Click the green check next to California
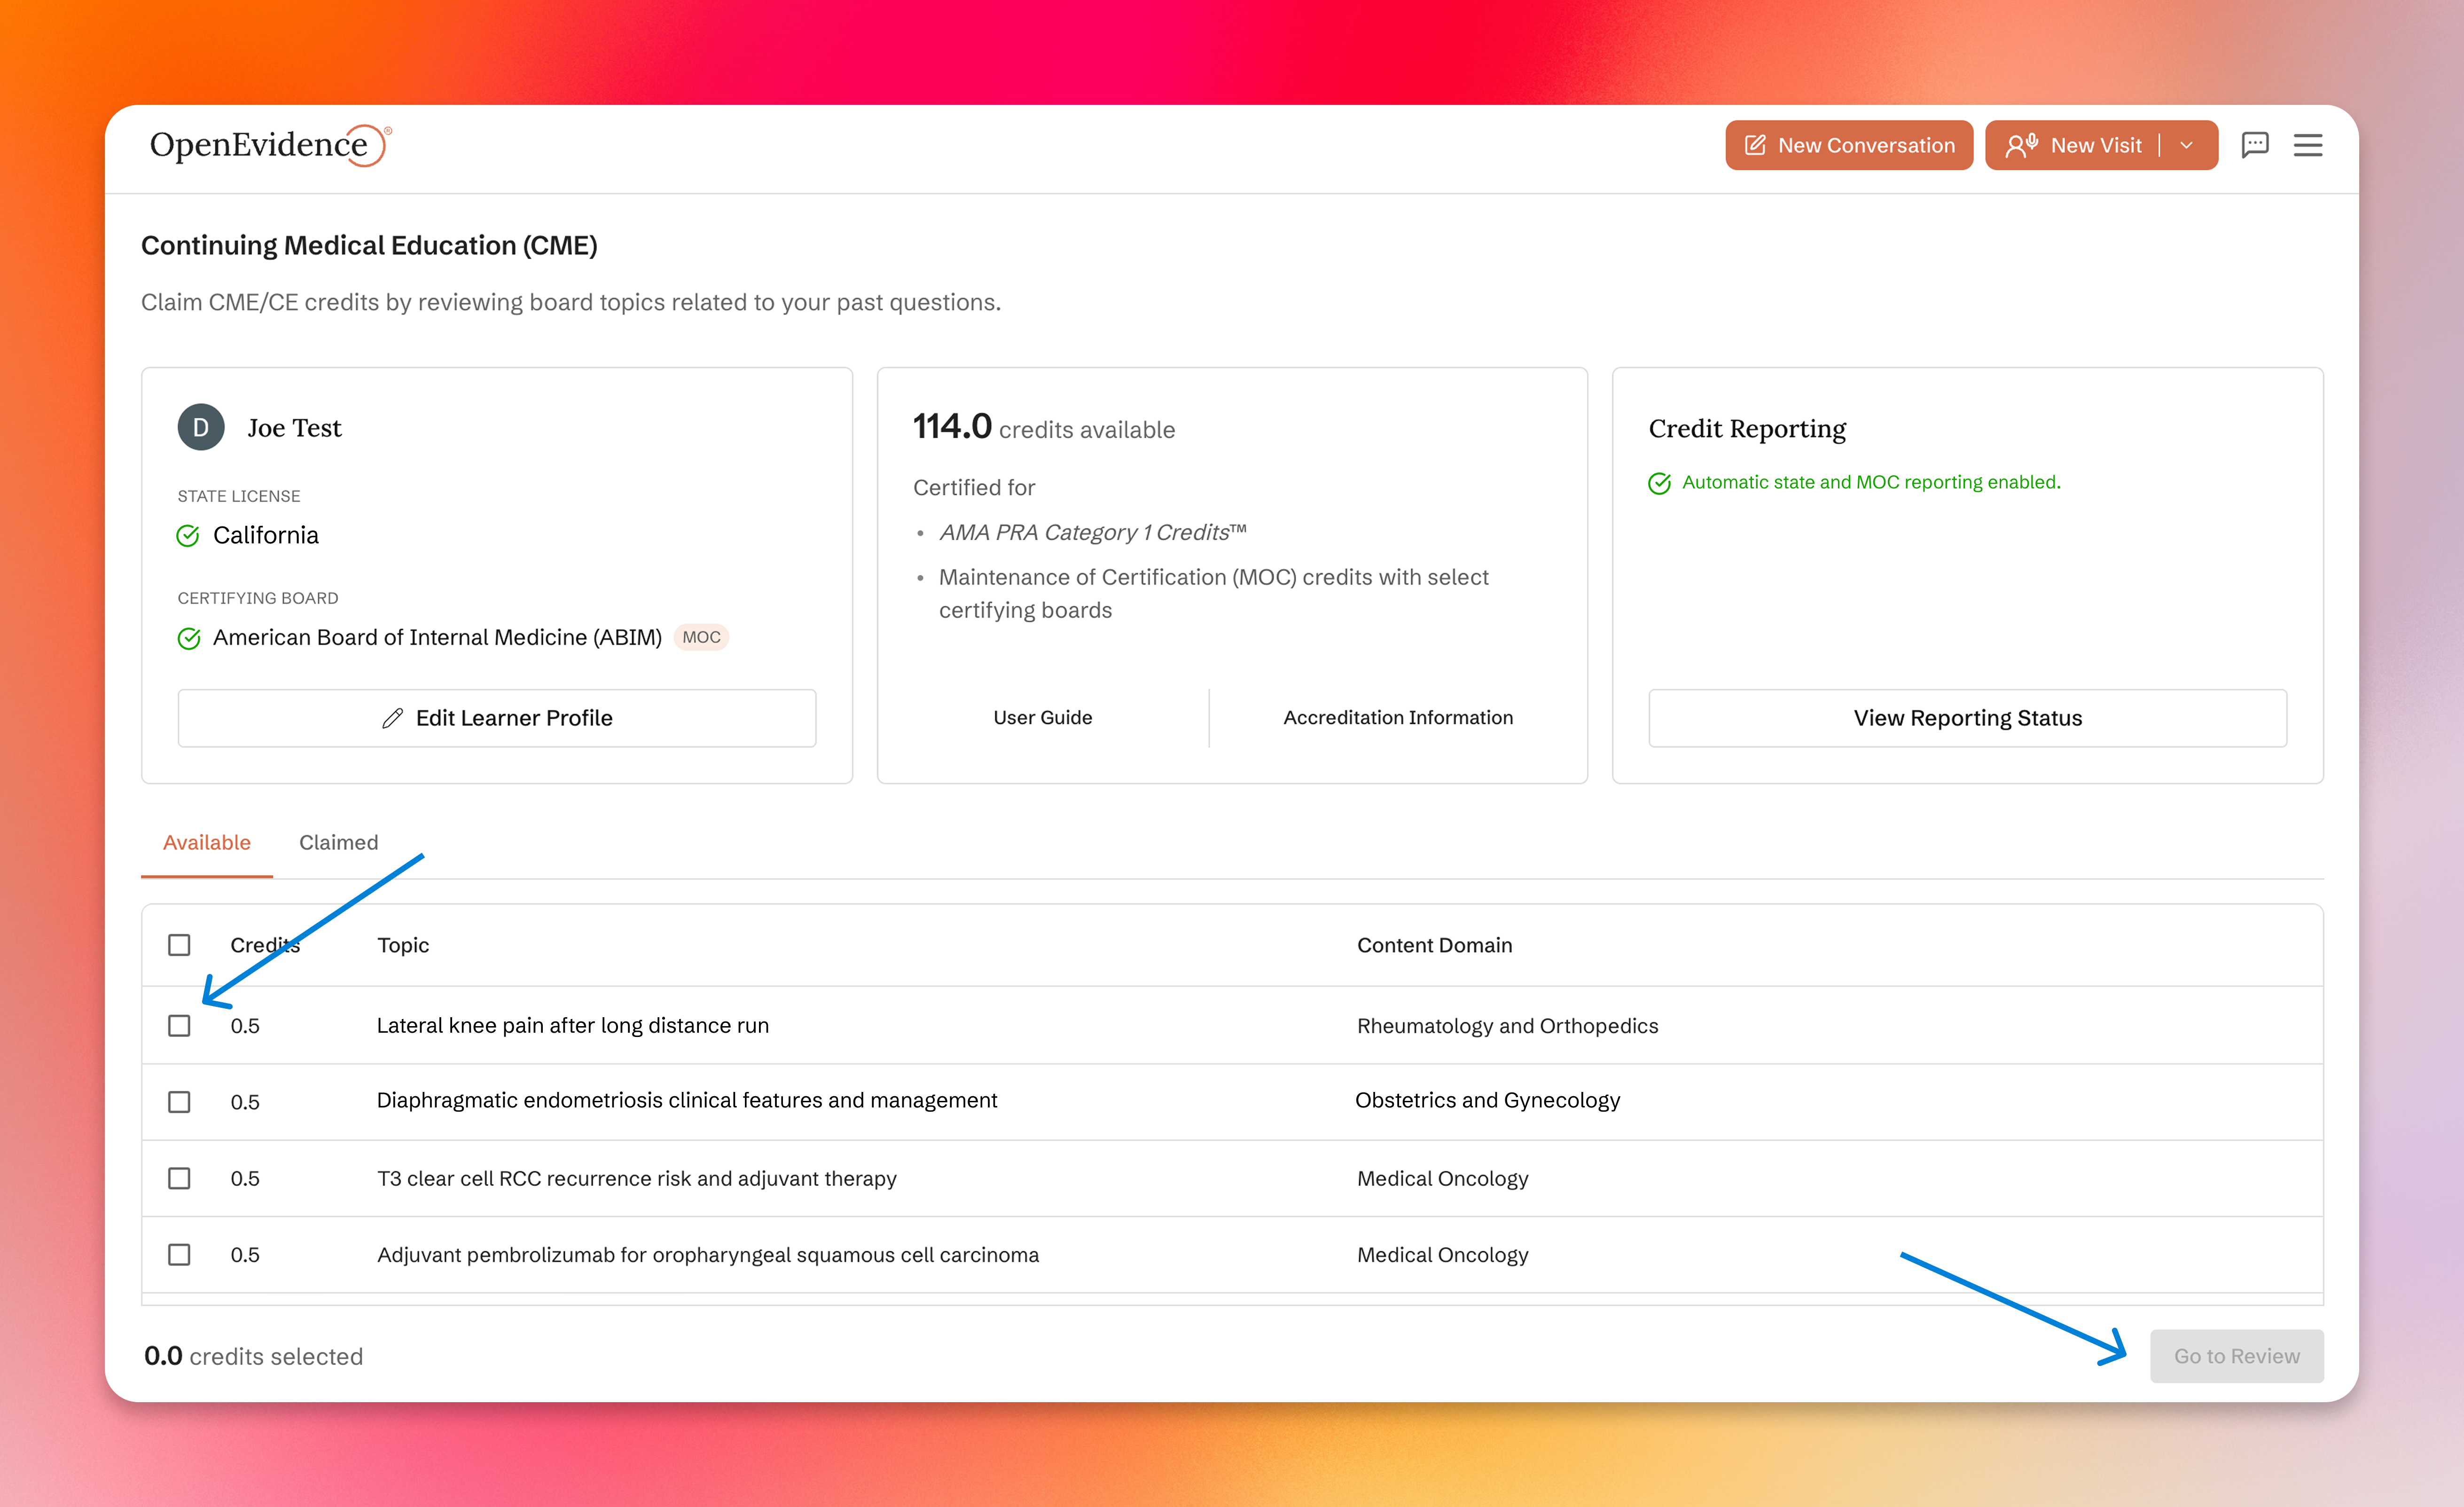The width and height of the screenshot is (2464, 1507). click(188, 536)
